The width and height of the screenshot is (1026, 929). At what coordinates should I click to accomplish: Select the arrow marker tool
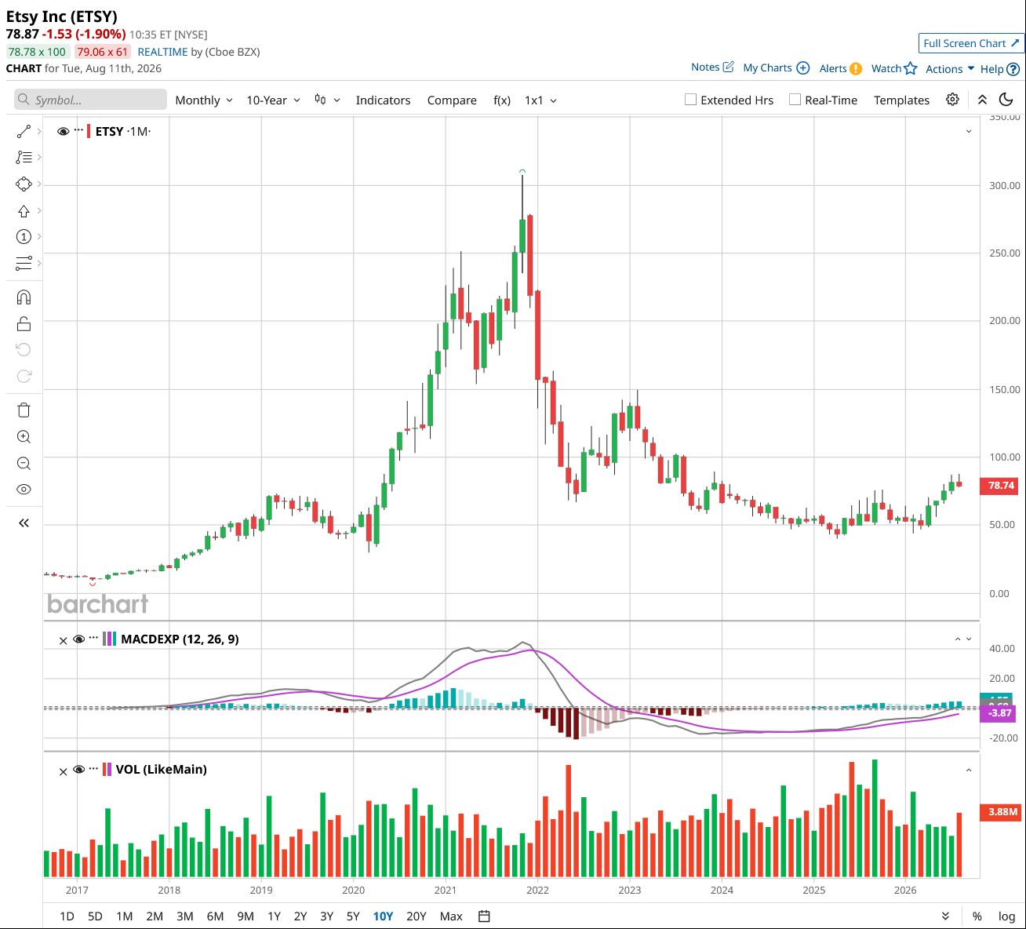click(x=24, y=210)
